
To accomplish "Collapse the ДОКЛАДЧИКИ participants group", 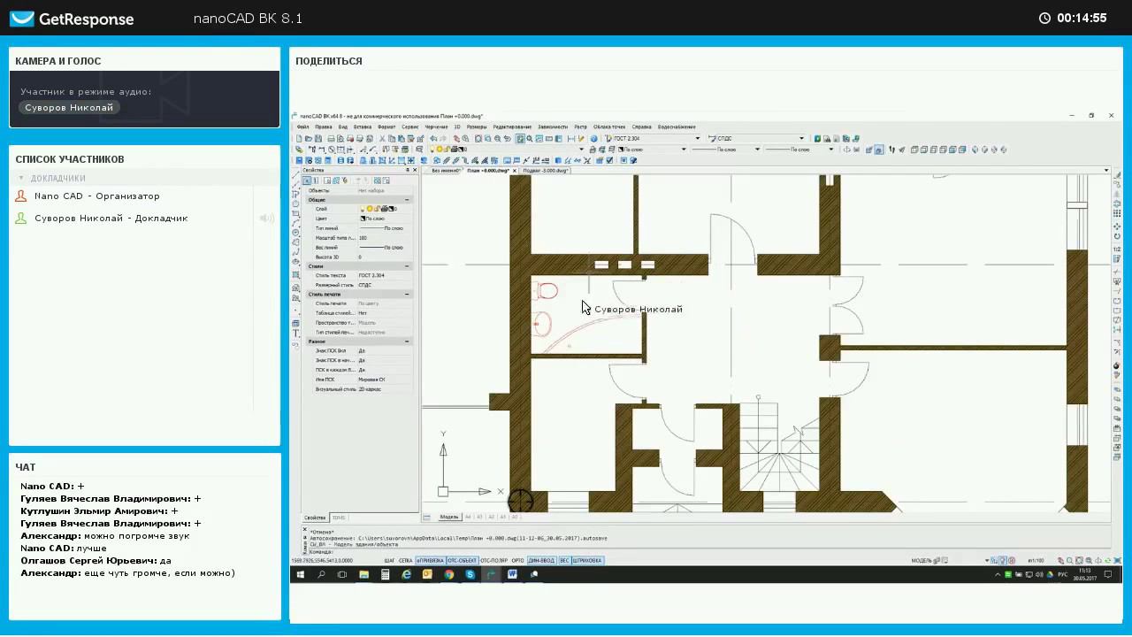I will [22, 178].
